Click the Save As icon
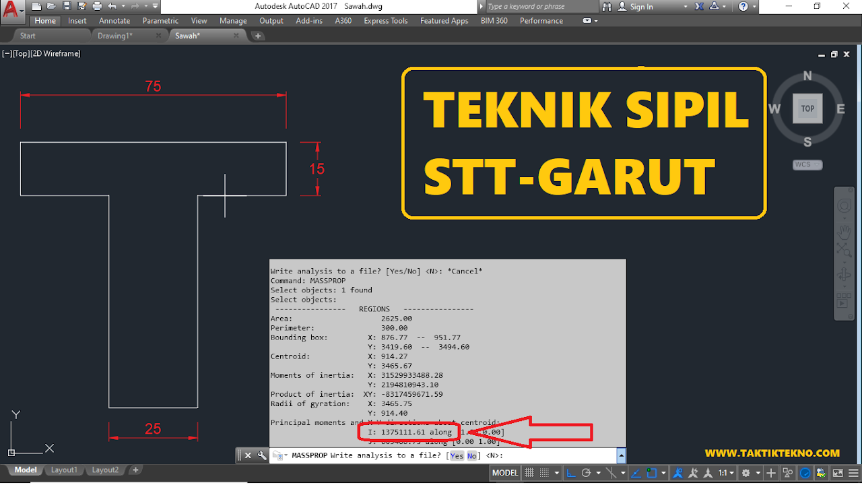 coord(81,6)
